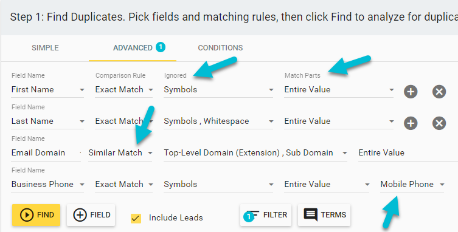Delete the Last Name field row

pos(439,123)
